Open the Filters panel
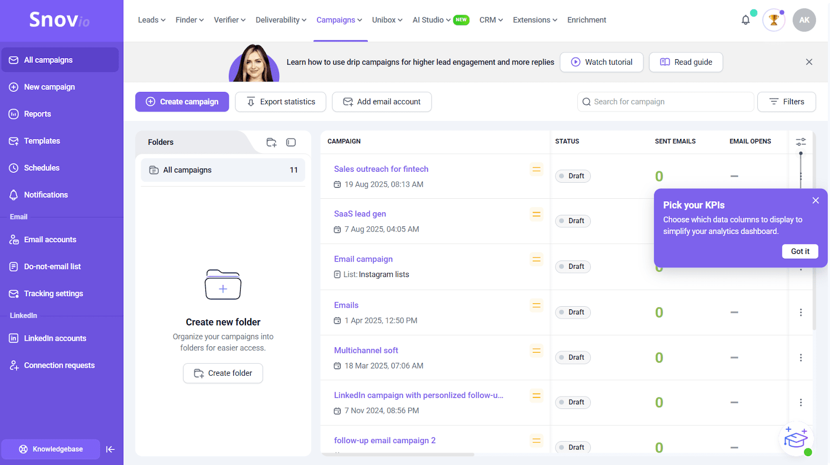The width and height of the screenshot is (830, 465). click(786, 102)
